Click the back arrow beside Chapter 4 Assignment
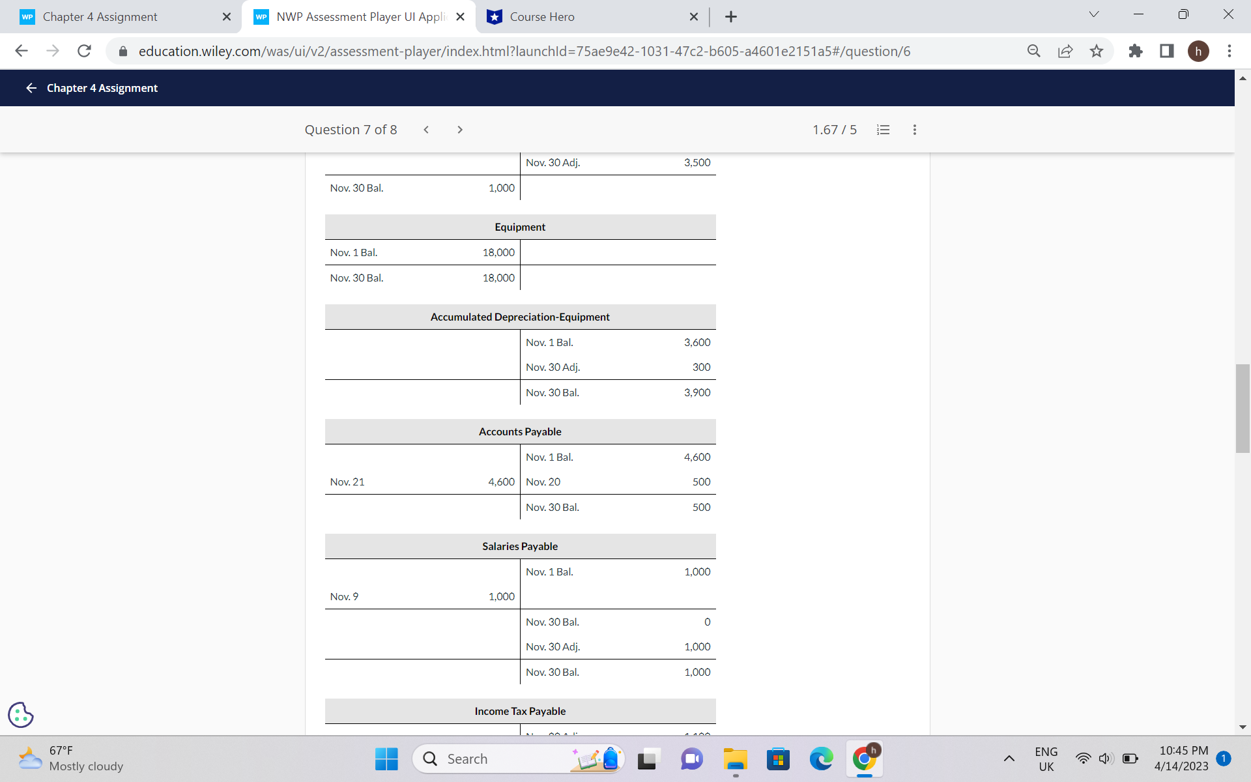 tap(31, 87)
